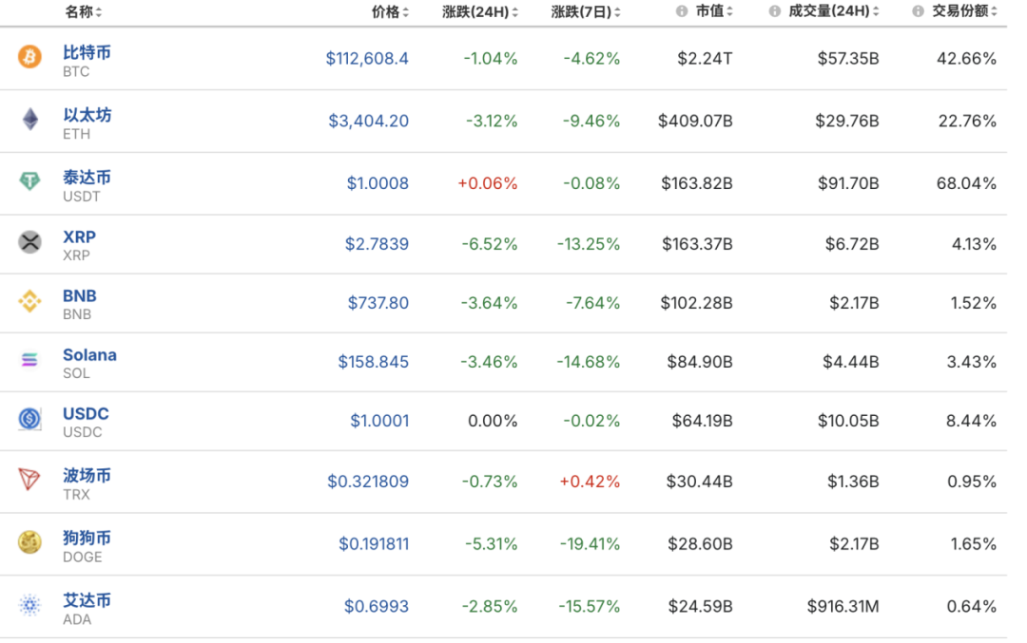Open the 以太坊 coin link

87,115
